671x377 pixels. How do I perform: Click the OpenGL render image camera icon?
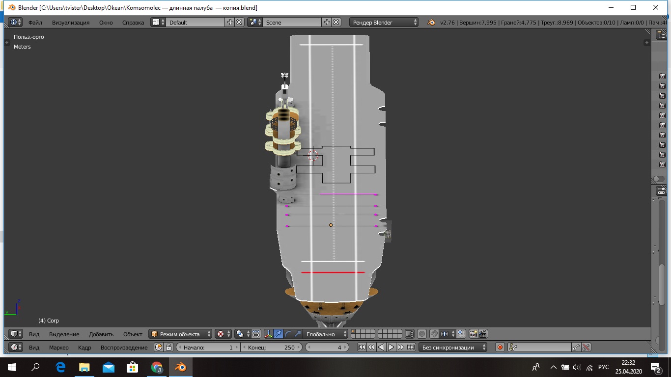(x=473, y=334)
